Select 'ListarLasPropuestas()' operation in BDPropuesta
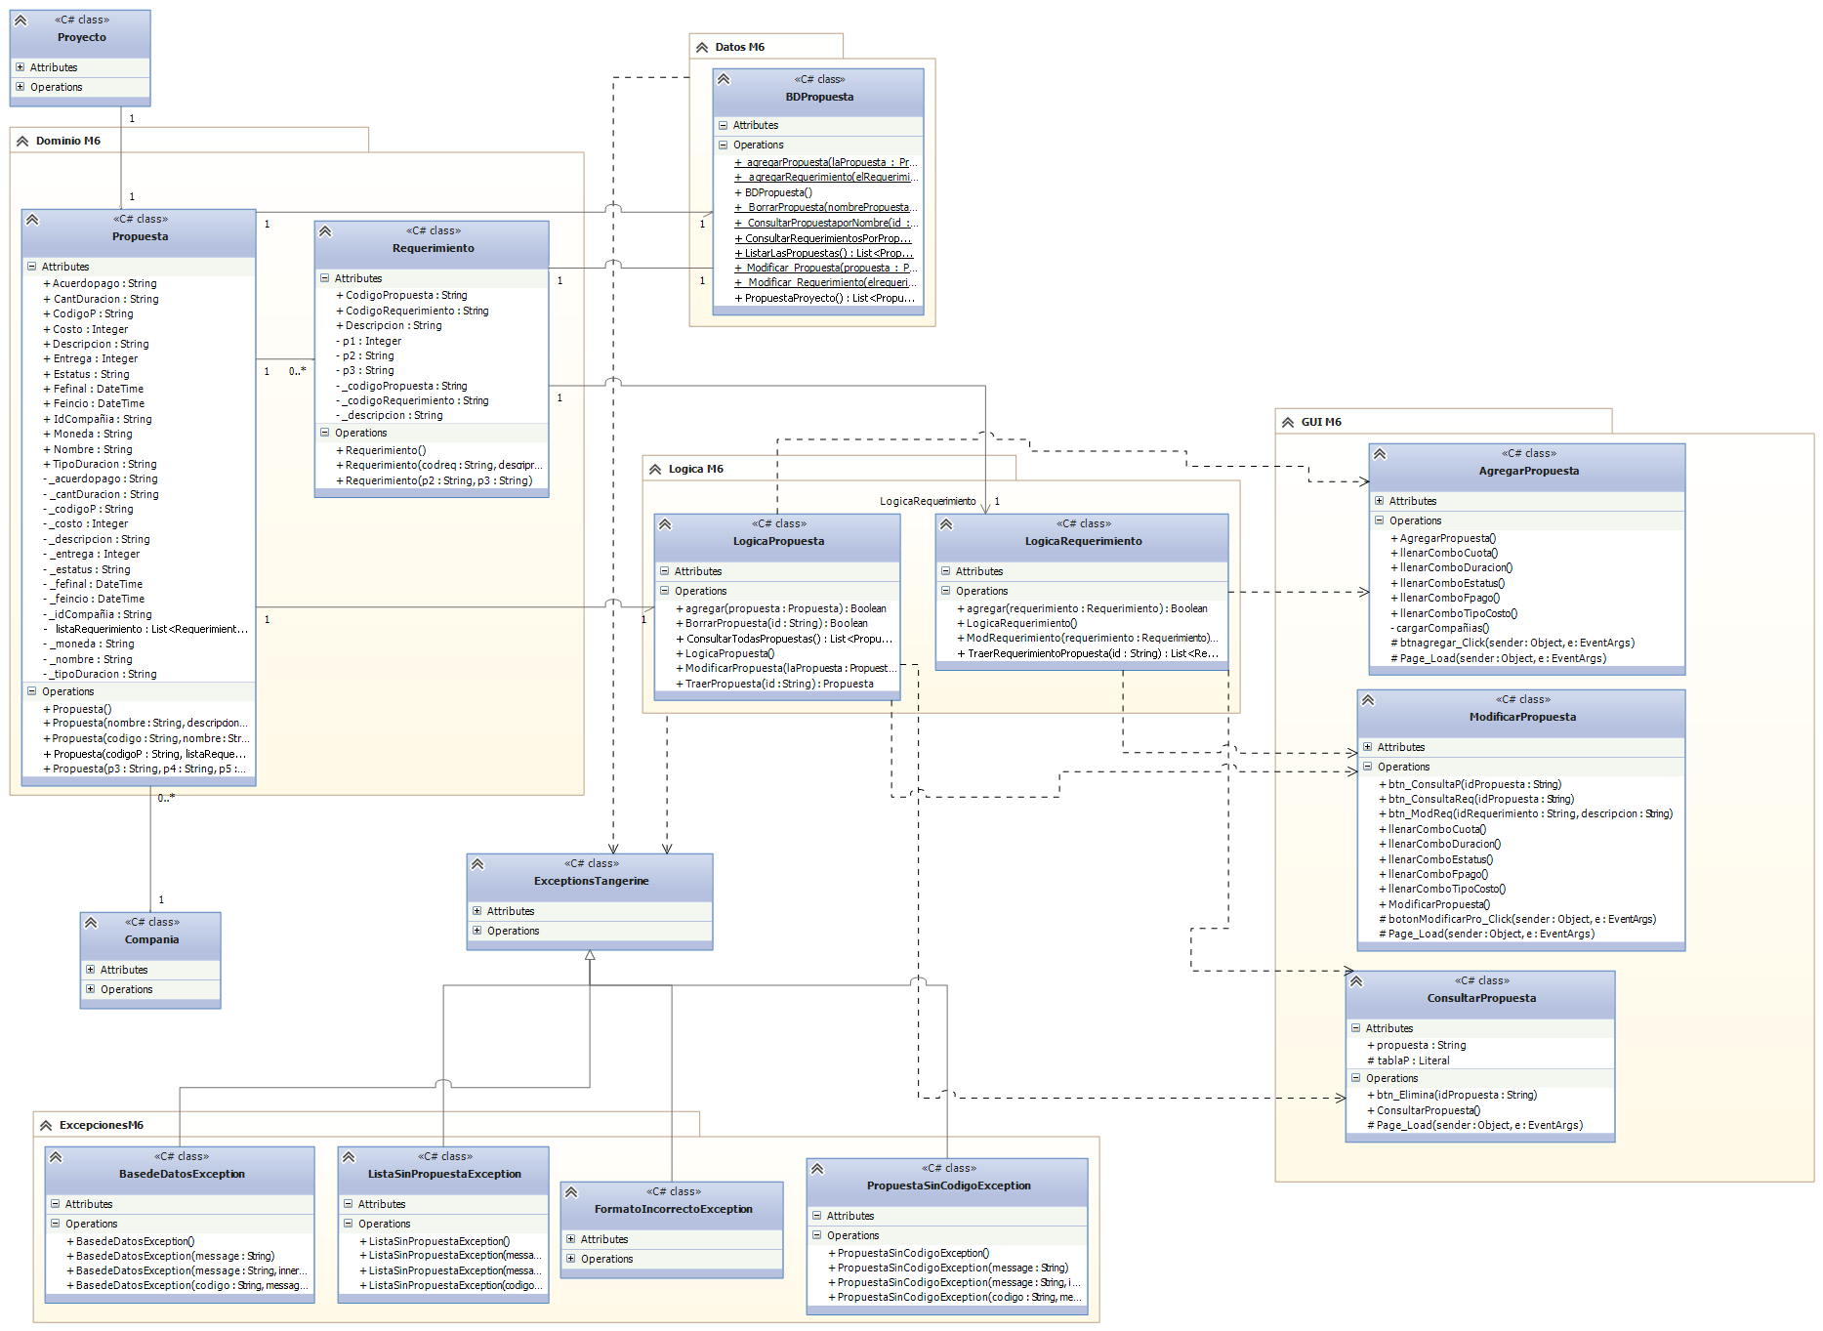The width and height of the screenshot is (1823, 1331). tap(824, 254)
